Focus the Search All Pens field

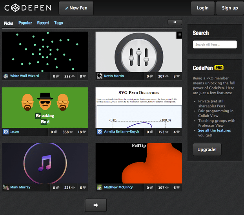point(215,45)
